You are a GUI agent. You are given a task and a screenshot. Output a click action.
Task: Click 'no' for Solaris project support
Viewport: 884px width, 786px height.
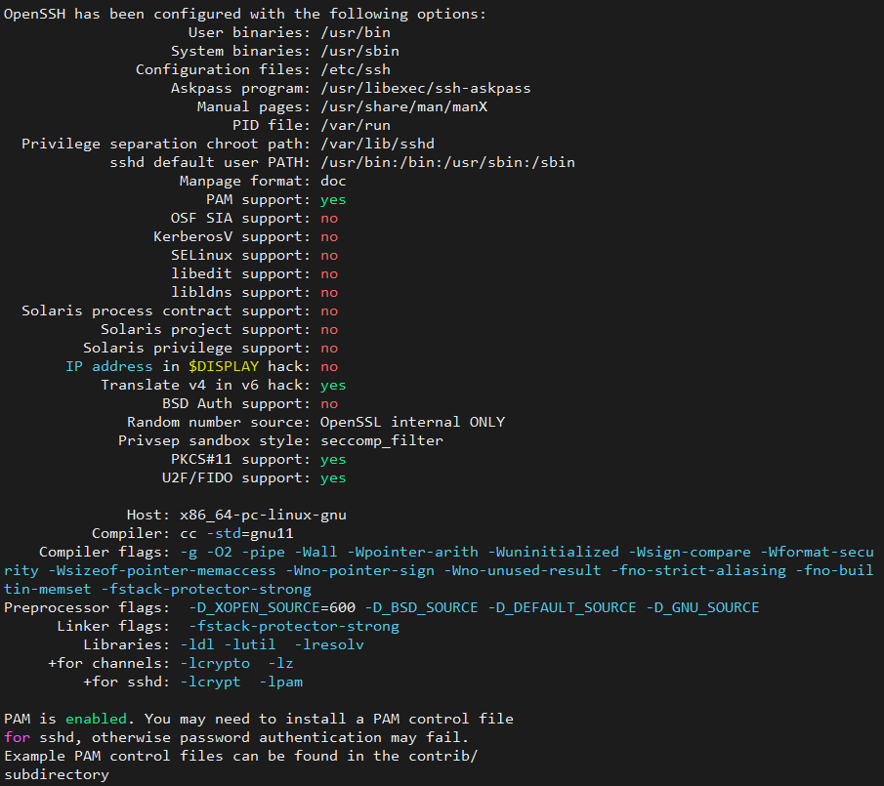[329, 330]
